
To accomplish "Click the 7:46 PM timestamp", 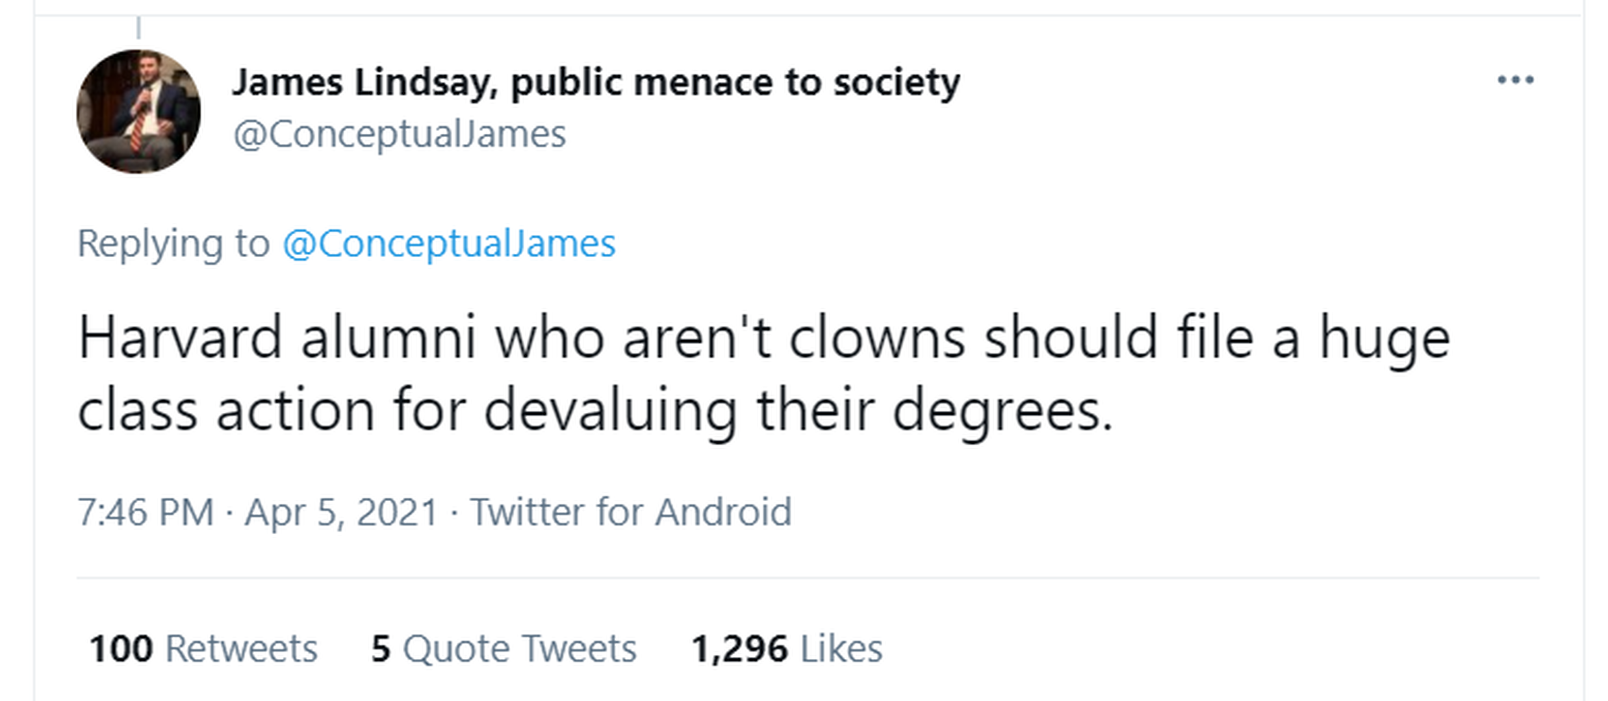I will point(146,512).
